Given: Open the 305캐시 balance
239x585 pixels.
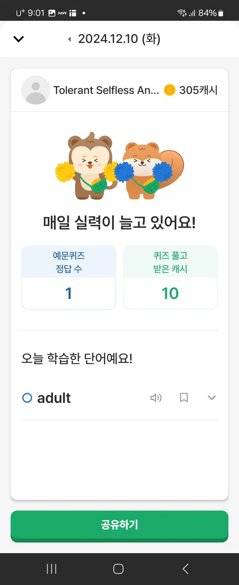Looking at the screenshot, I should pos(198,90).
